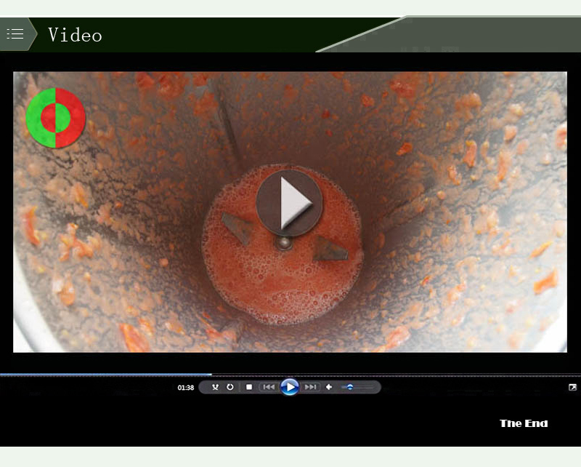The width and height of the screenshot is (581, 467).
Task: Toggle shuffle mode
Action: (215, 387)
